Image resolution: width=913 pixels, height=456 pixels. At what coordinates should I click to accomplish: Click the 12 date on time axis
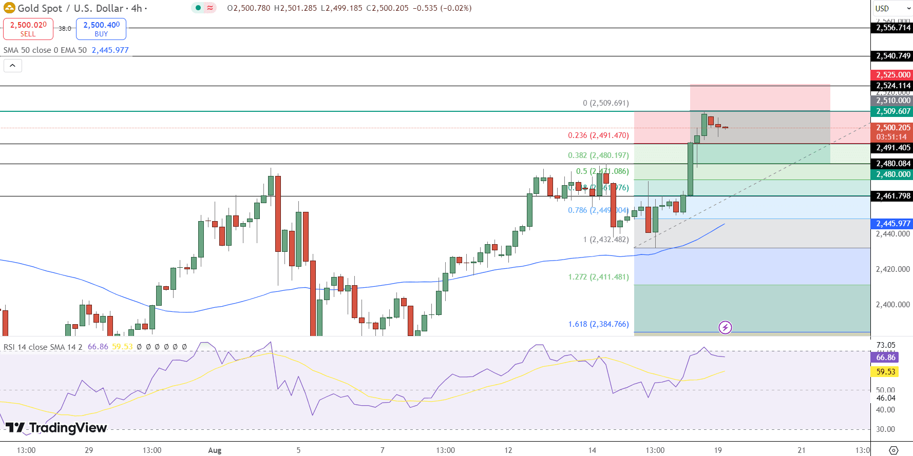[x=508, y=450]
